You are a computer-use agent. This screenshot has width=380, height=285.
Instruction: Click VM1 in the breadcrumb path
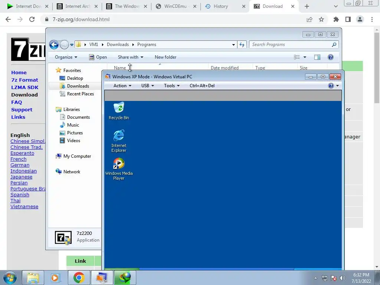[x=94, y=45]
